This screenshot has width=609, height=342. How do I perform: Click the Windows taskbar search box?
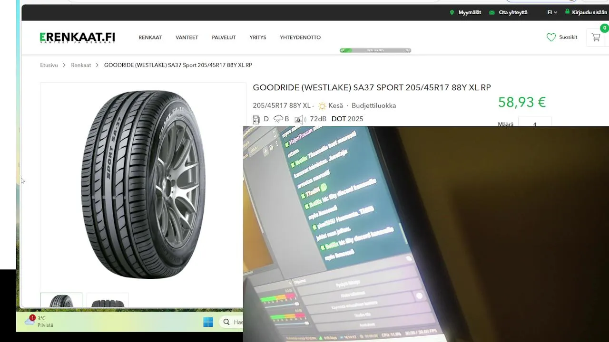pyautogui.click(x=232, y=322)
